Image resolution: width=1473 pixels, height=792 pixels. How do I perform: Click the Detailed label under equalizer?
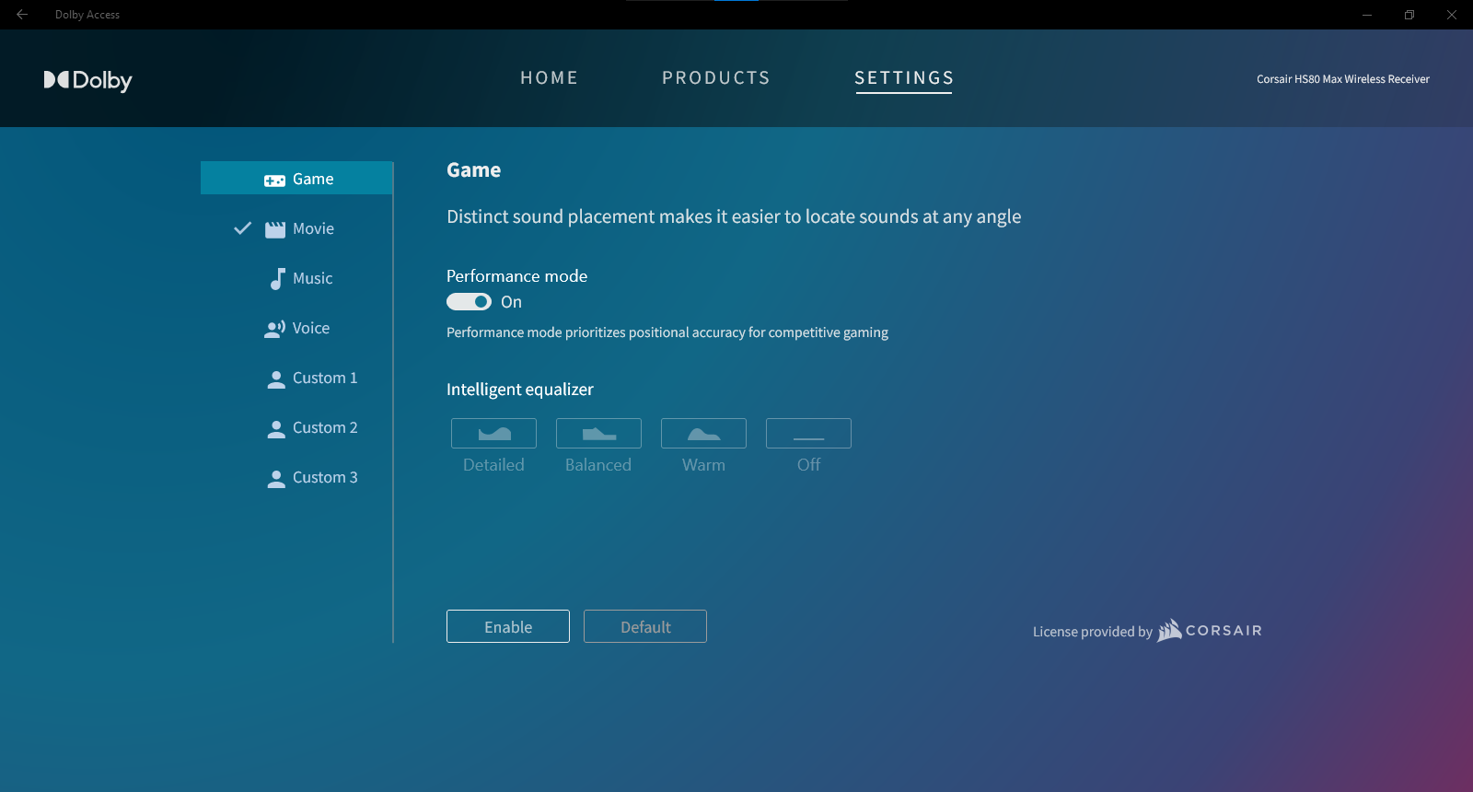[x=493, y=465]
